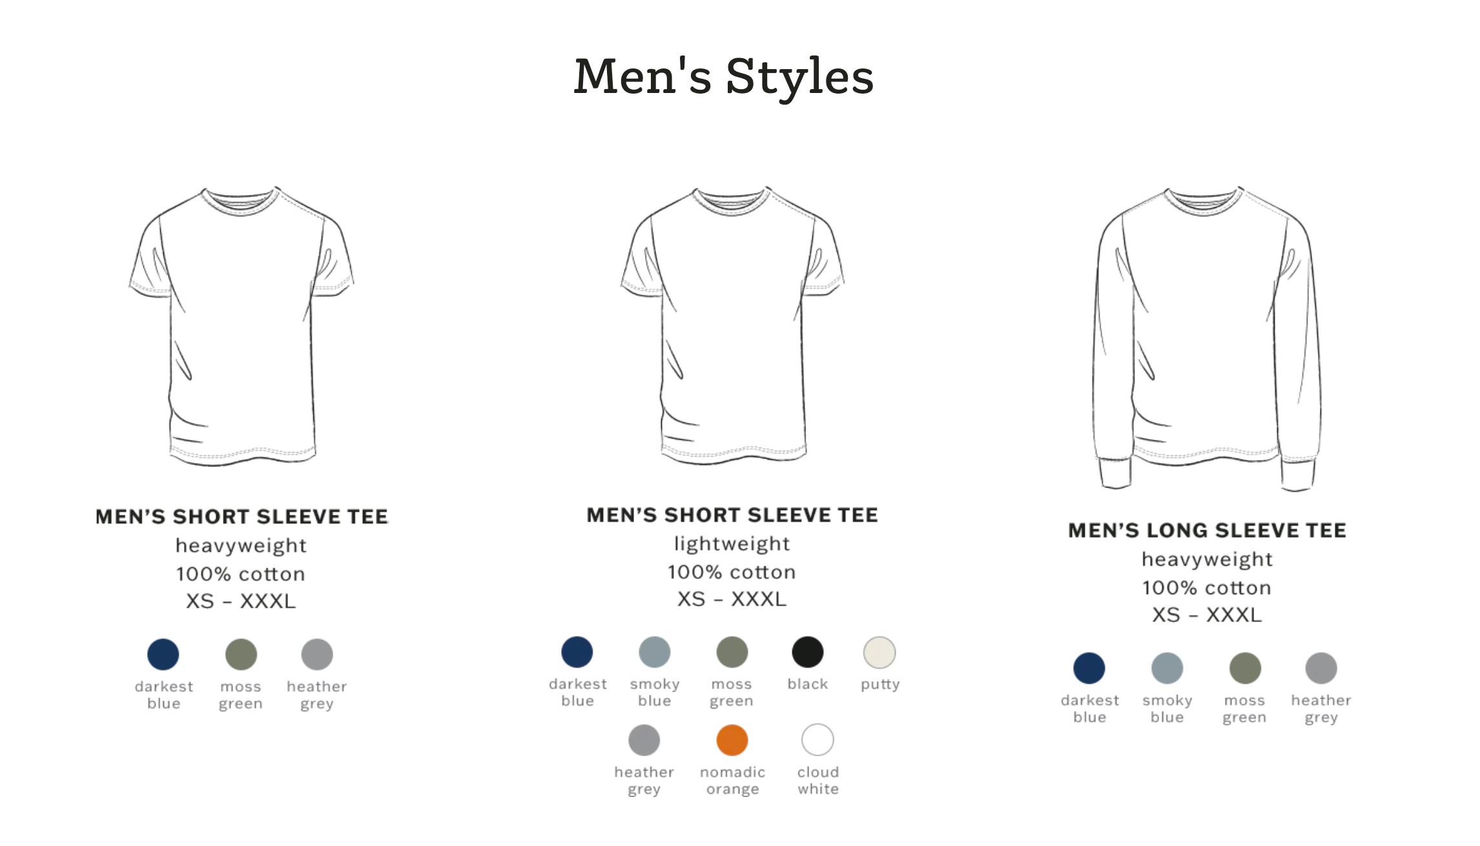This screenshot has height=846, width=1480.
Task: Select the nomadic orange swatch
Action: pos(732,740)
